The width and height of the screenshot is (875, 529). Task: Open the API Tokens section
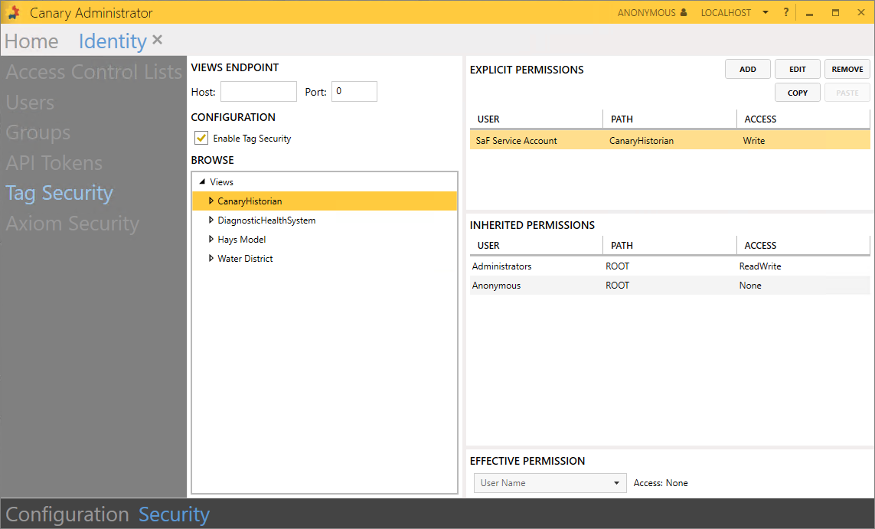[x=54, y=163]
